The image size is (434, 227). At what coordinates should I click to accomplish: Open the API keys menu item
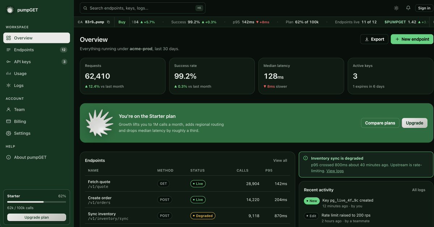pos(37,62)
